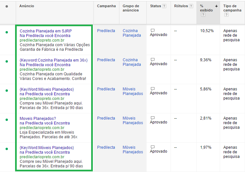Image resolution: width=245 pixels, height=172 pixels.
Task: Open Predilecta campaign link in the 9,36% row
Action: pyautogui.click(x=106, y=60)
